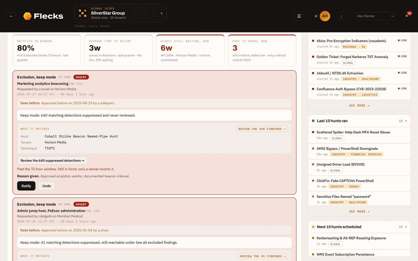
Task: Click the REGIONAL · EU tag
Action: pos(354,47)
